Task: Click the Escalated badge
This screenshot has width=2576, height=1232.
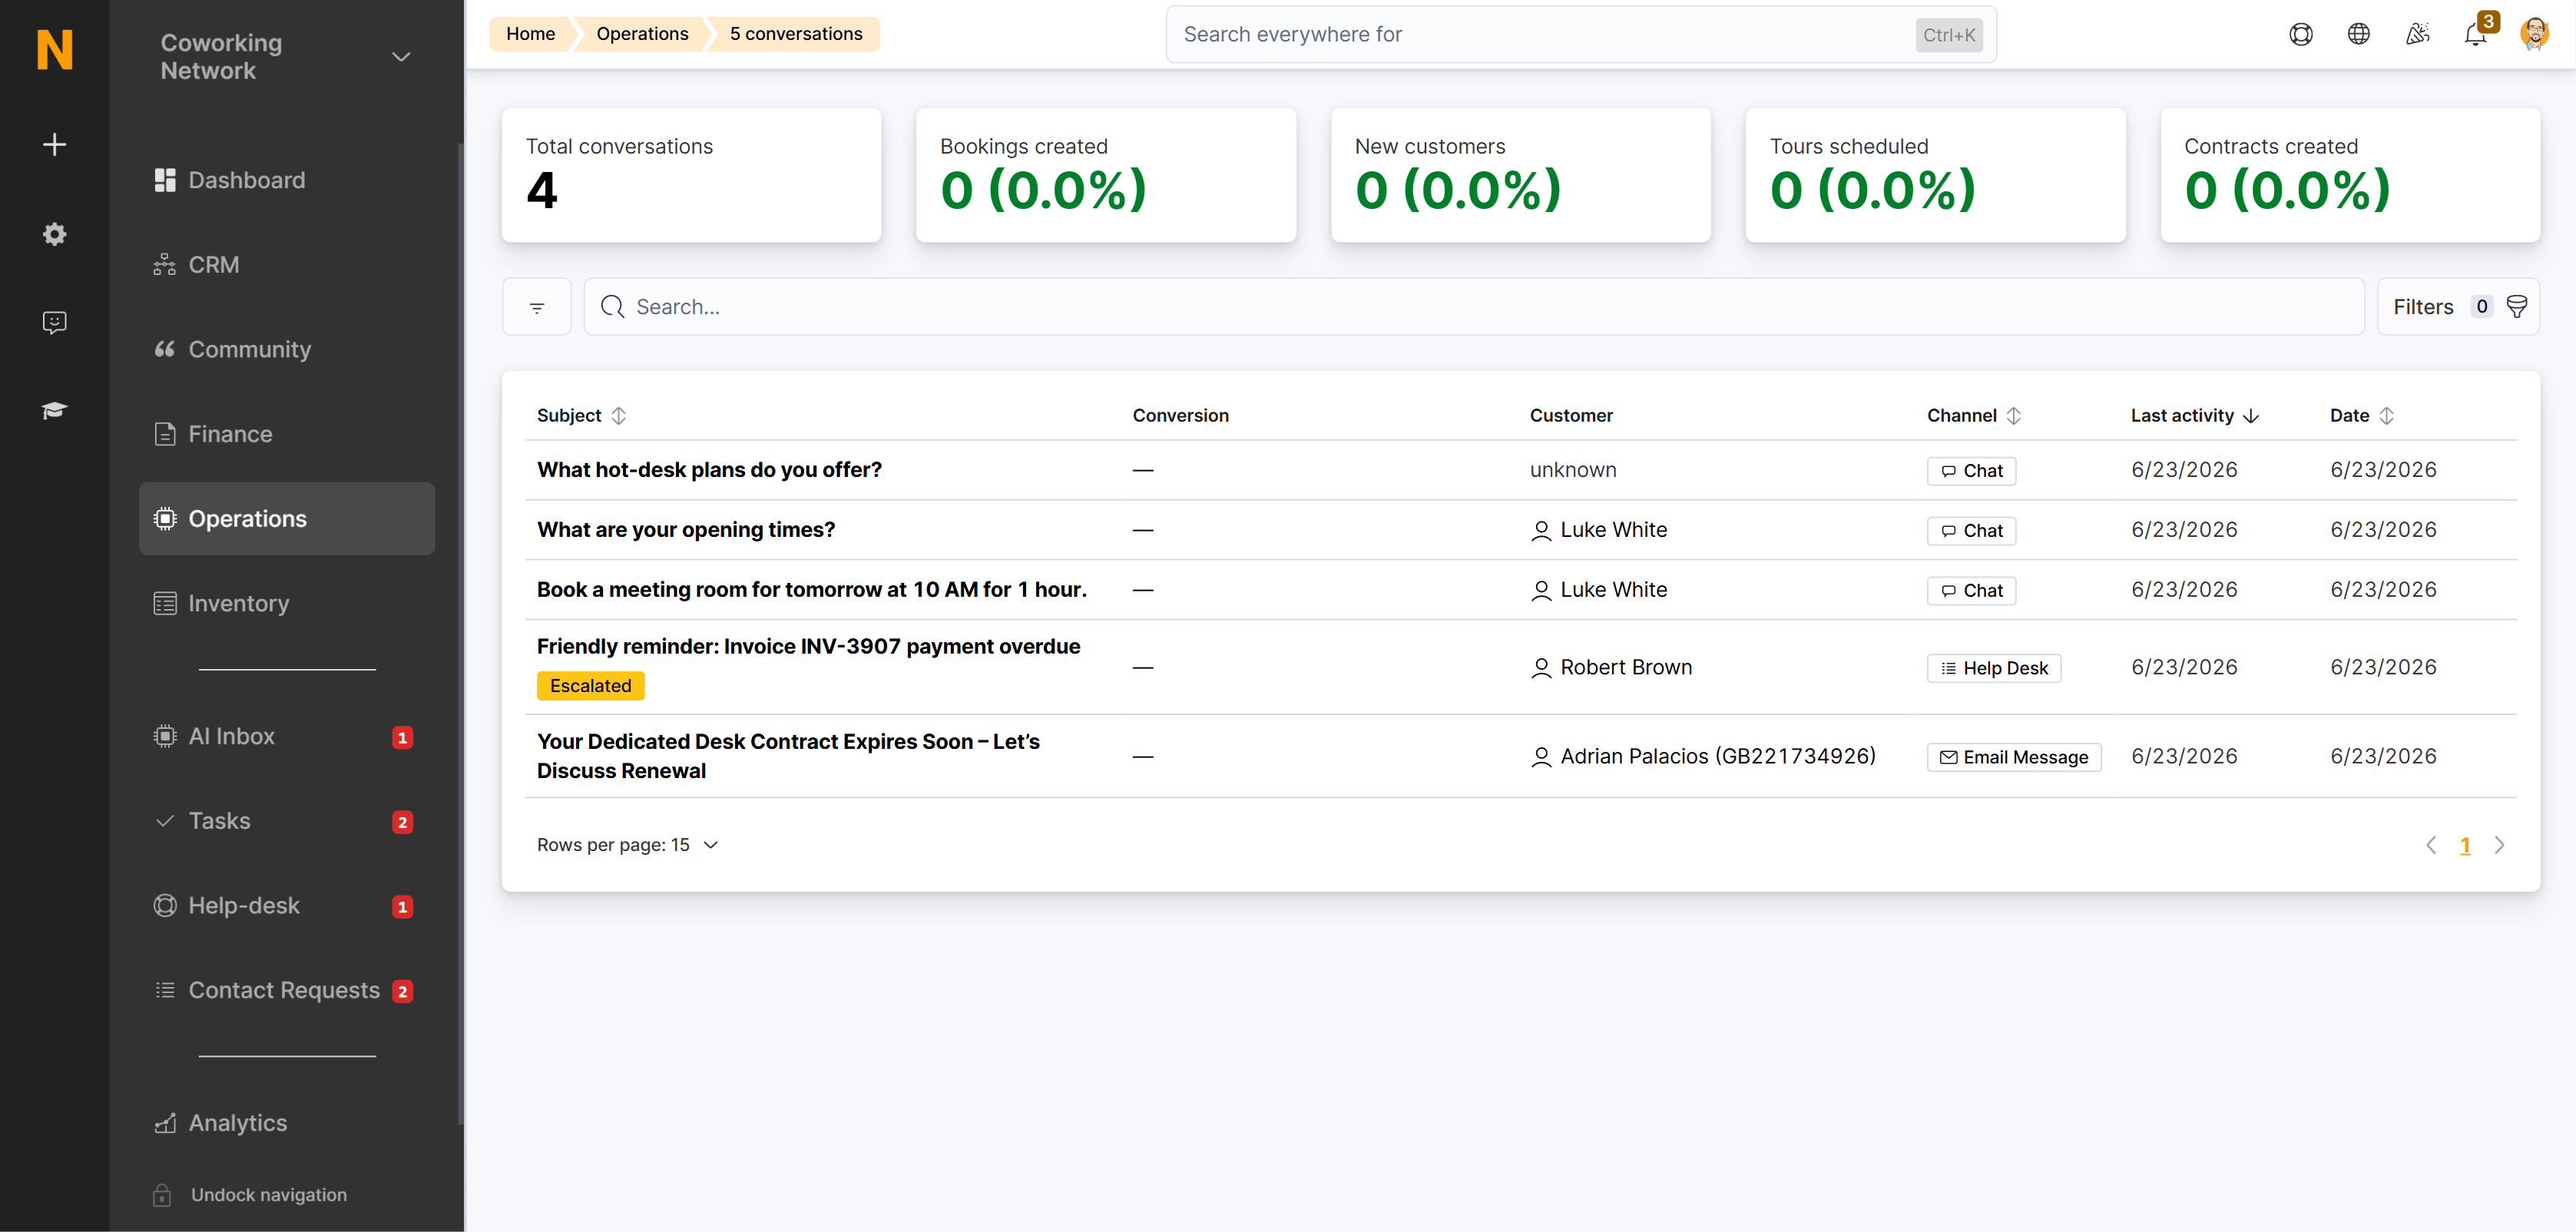Action: point(590,686)
